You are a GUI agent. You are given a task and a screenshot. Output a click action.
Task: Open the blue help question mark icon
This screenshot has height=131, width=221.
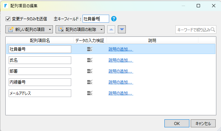[114, 19]
